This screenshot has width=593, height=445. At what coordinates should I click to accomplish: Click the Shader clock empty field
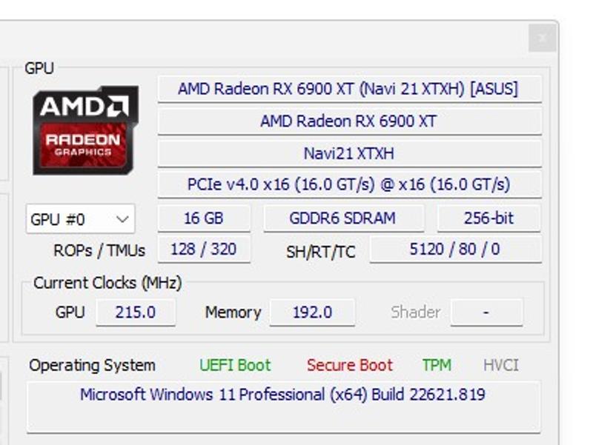point(486,312)
